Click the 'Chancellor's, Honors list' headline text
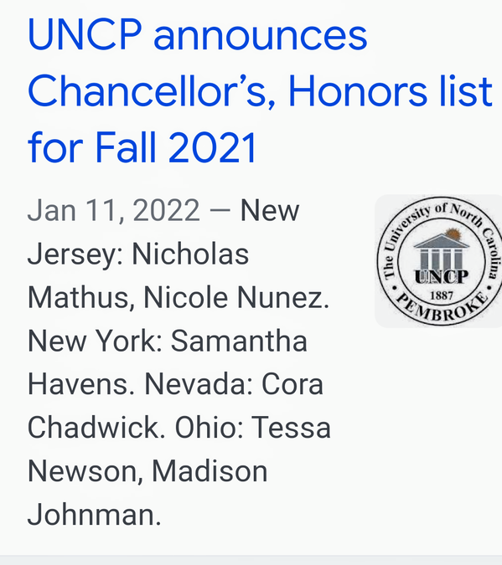 click(260, 90)
